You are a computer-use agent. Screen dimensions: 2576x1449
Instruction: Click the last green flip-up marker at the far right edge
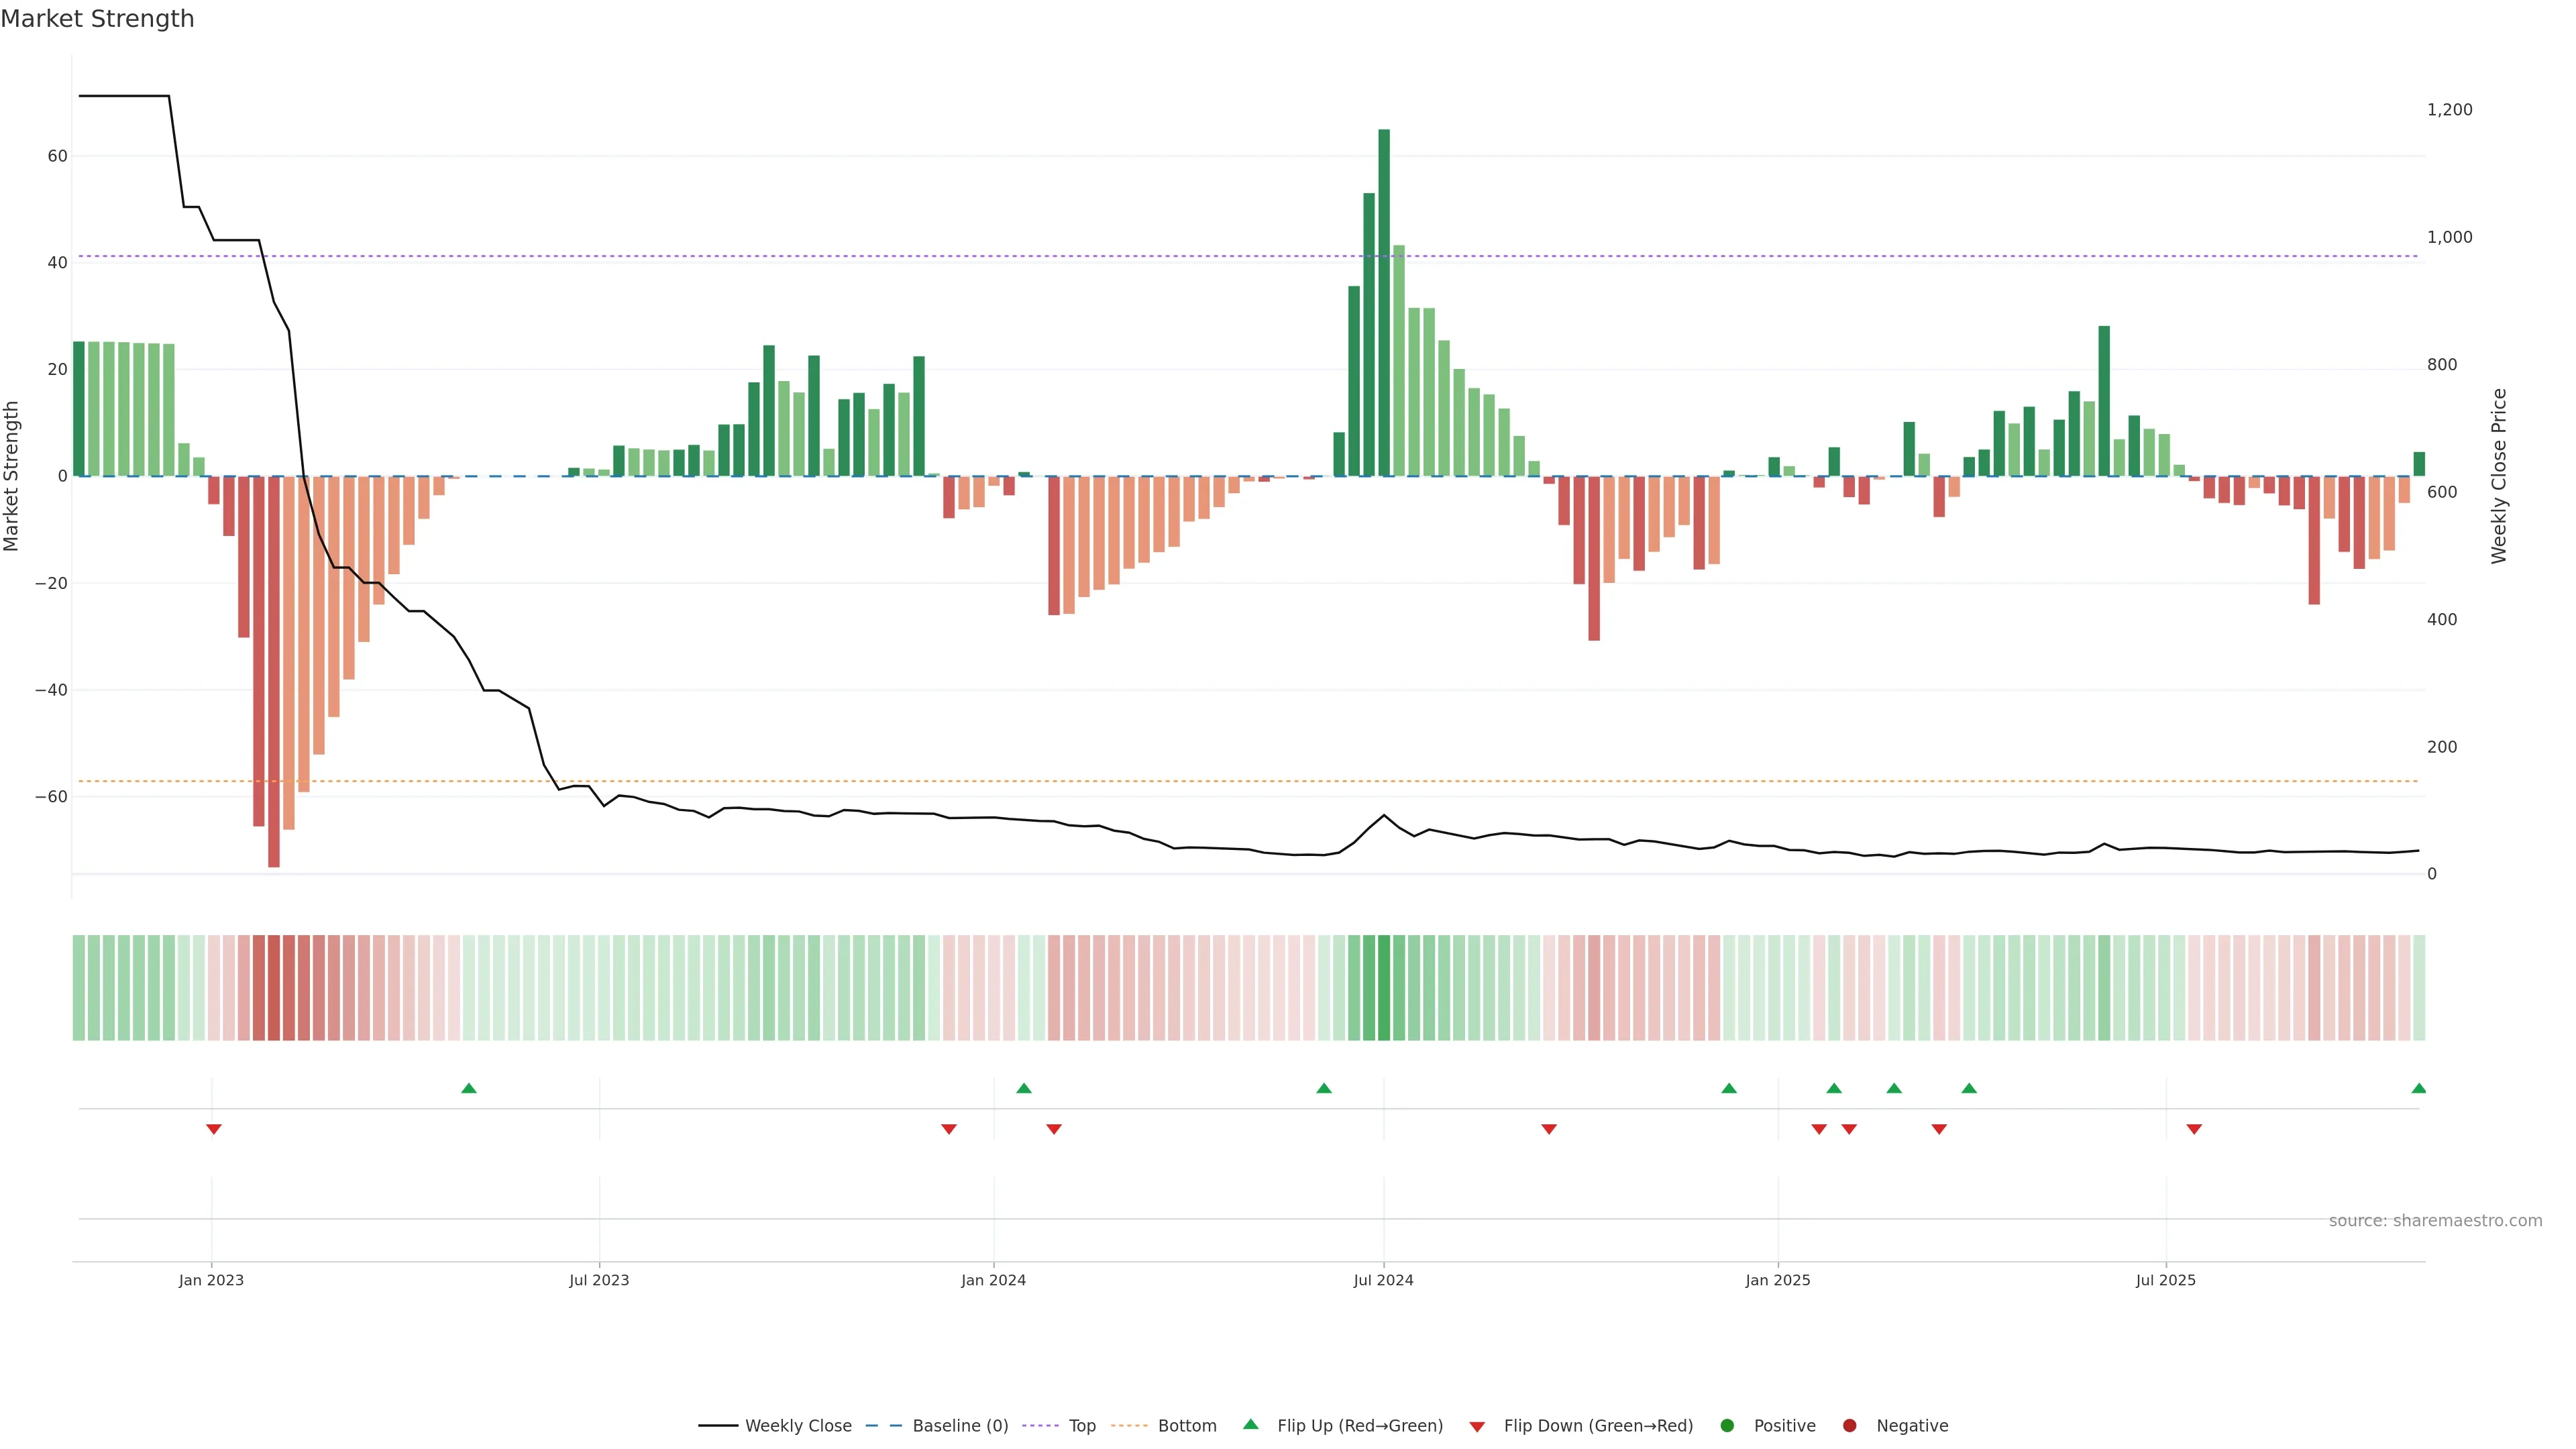tap(2418, 1088)
